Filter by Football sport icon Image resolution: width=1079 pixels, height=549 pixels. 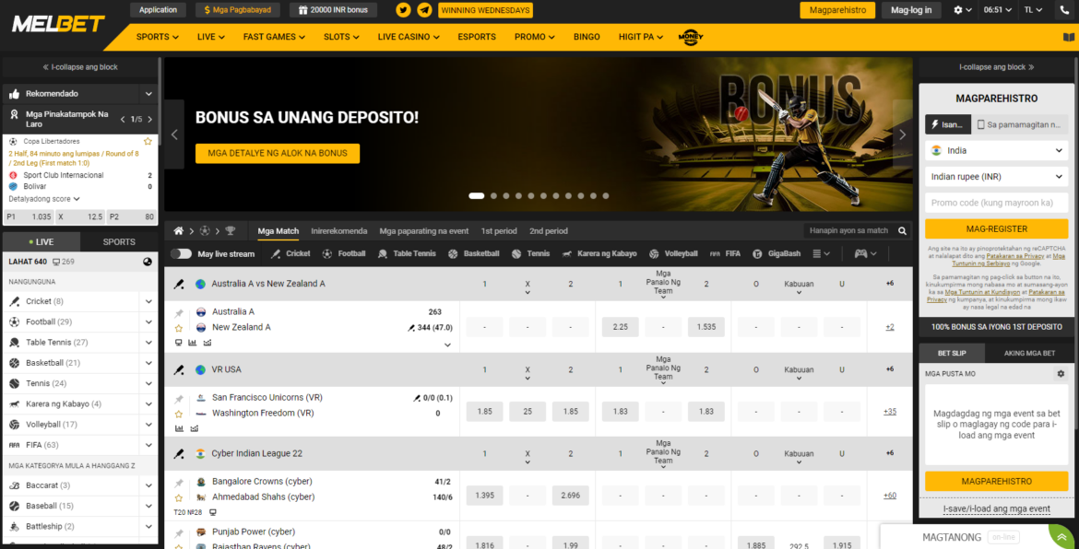coord(327,253)
